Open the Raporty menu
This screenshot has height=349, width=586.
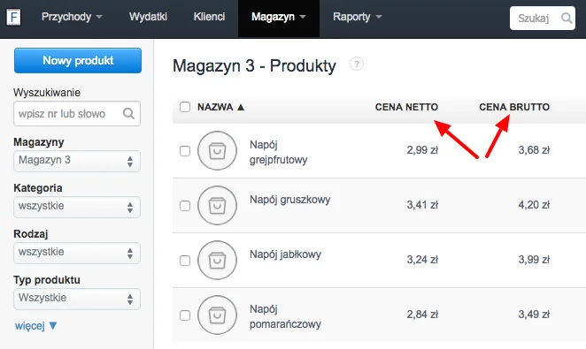pos(358,17)
